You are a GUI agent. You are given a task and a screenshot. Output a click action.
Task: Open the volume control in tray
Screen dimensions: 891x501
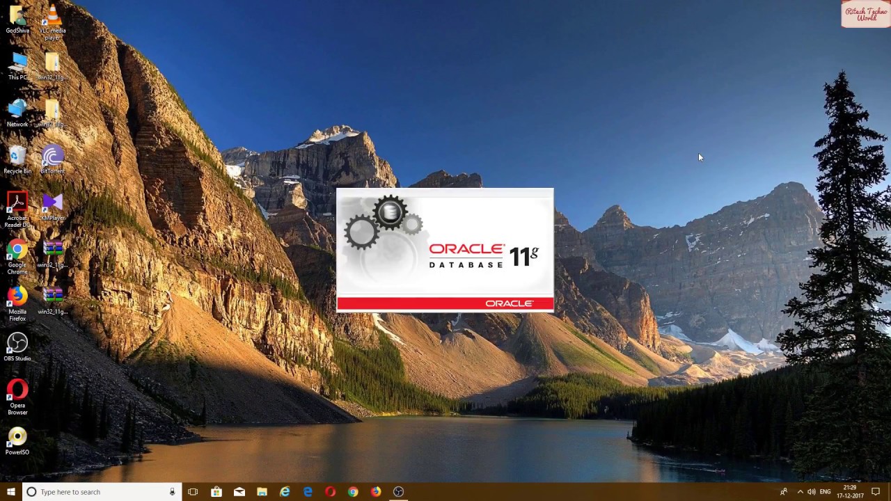pyautogui.click(x=812, y=492)
